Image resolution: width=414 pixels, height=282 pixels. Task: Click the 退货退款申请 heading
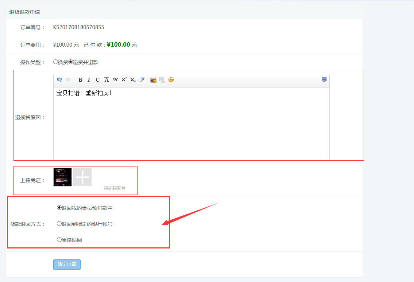click(x=24, y=12)
